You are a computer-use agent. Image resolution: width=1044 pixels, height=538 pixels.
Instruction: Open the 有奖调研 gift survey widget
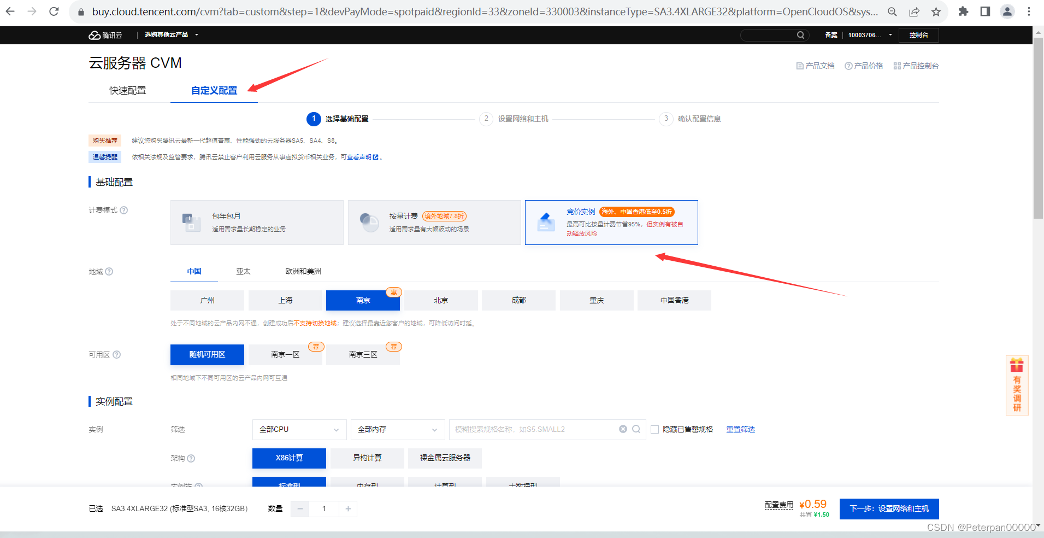pos(1017,385)
